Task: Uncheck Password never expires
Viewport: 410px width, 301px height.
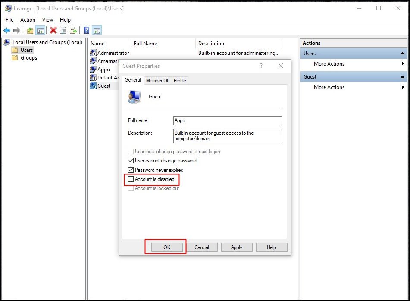Action: 131,170
